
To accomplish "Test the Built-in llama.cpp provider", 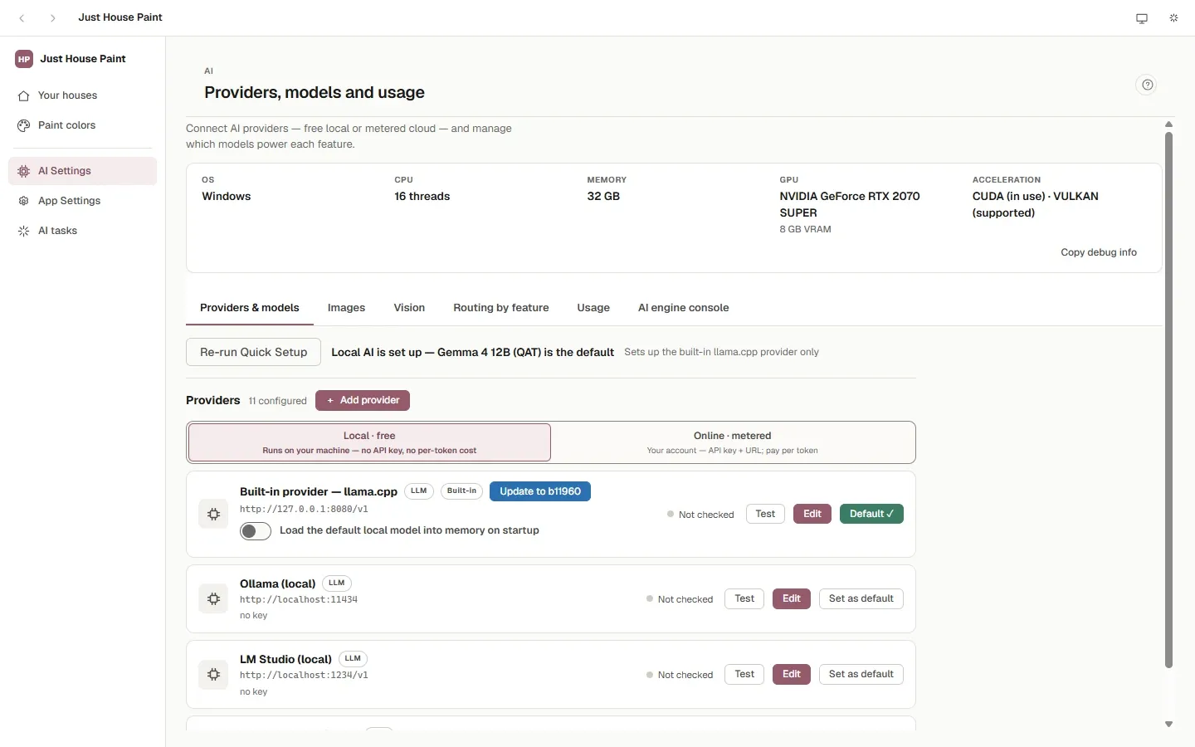I will (765, 514).
